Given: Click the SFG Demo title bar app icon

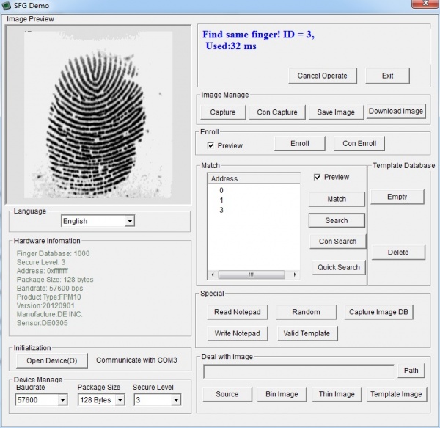Looking at the screenshot, I should (x=6, y=6).
